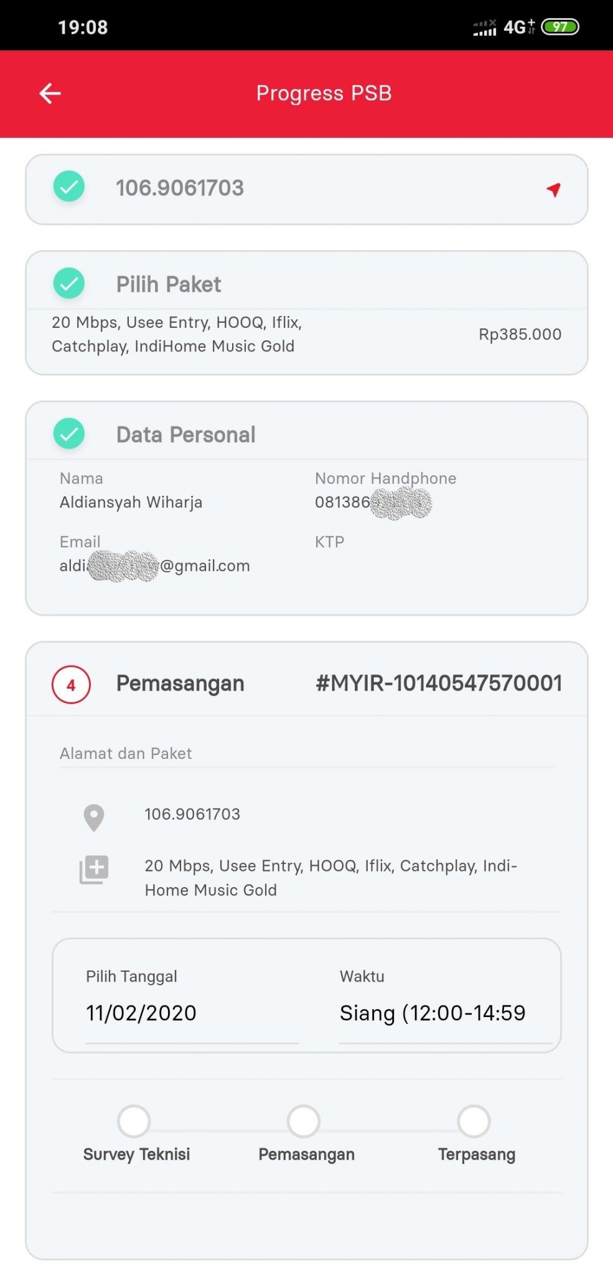Expand the Pilih Paket section

[x=167, y=284]
